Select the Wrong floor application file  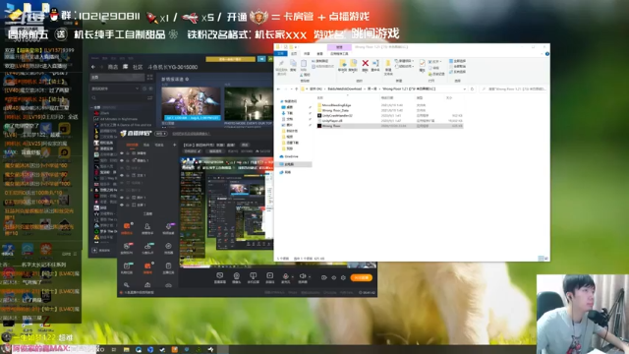point(389,126)
